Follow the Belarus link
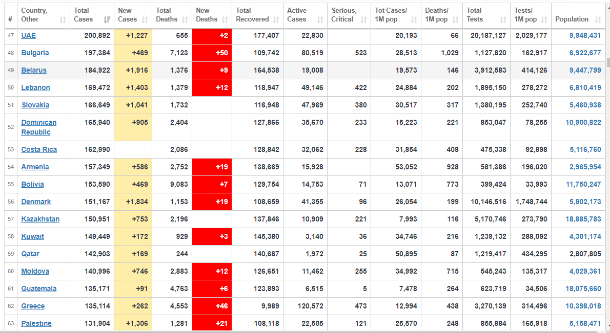610x333 pixels. click(x=34, y=70)
